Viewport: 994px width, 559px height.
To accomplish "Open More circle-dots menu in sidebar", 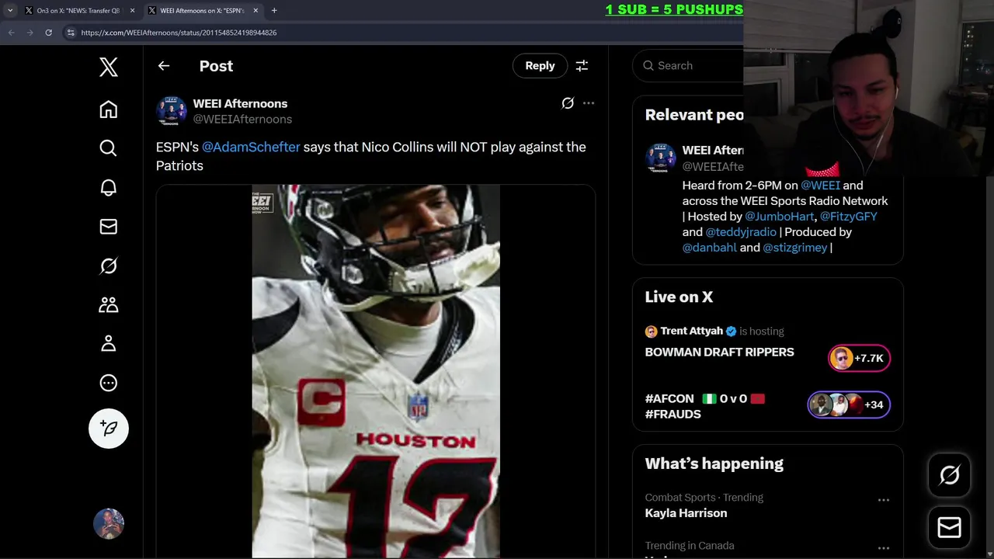I will tap(109, 383).
